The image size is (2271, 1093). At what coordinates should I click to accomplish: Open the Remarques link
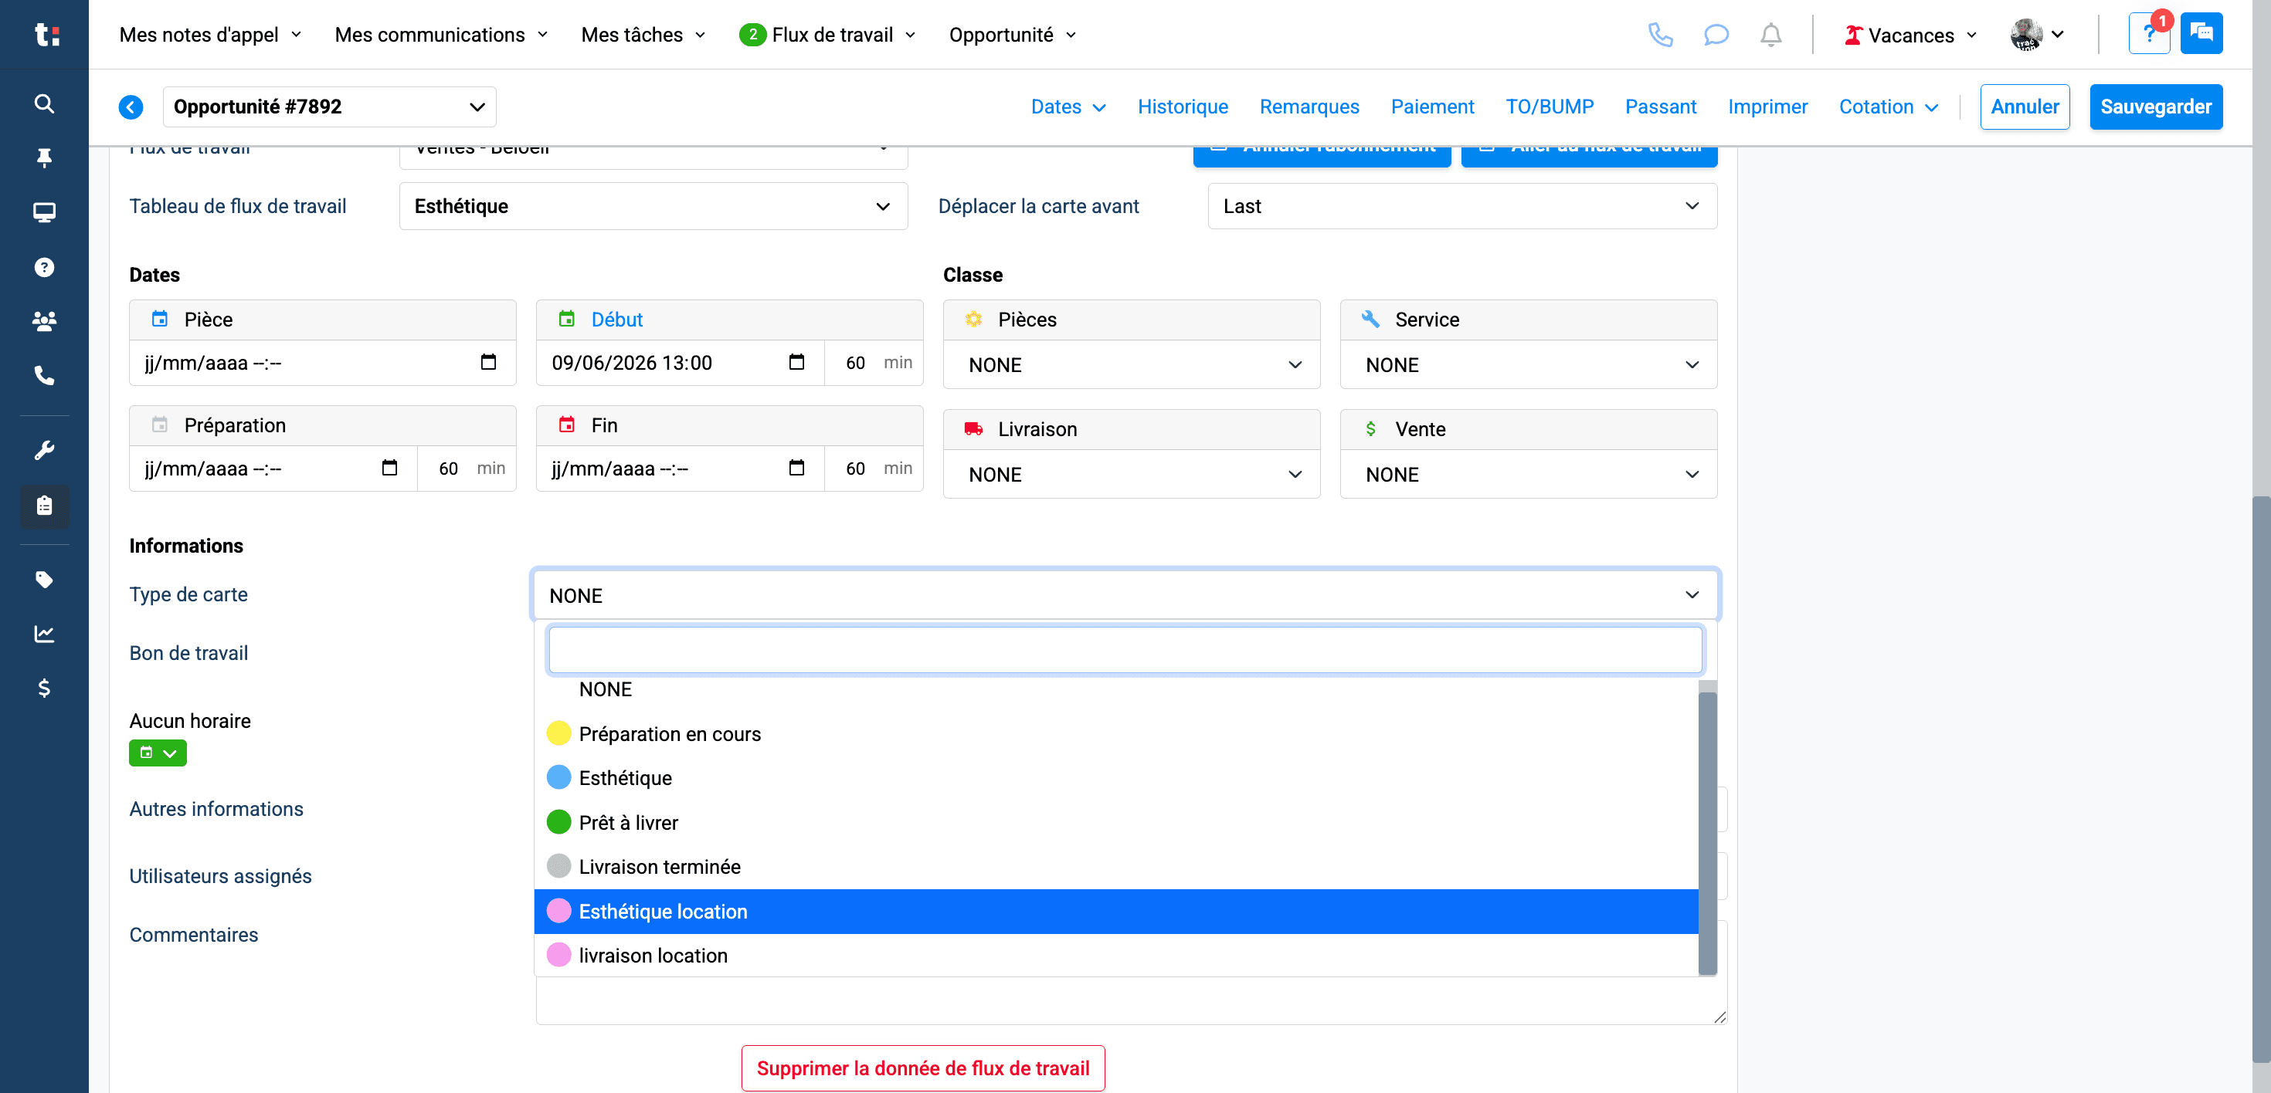[x=1309, y=107]
